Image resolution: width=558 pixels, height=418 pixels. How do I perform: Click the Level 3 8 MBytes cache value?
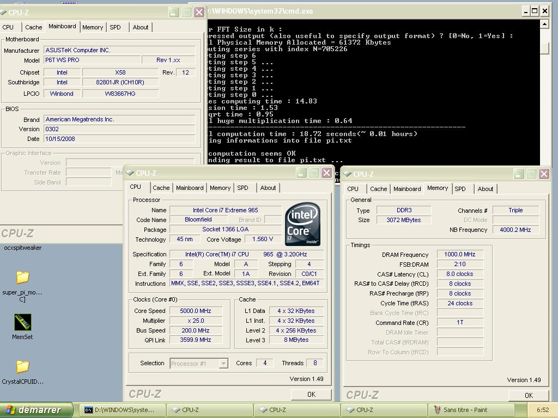click(296, 340)
